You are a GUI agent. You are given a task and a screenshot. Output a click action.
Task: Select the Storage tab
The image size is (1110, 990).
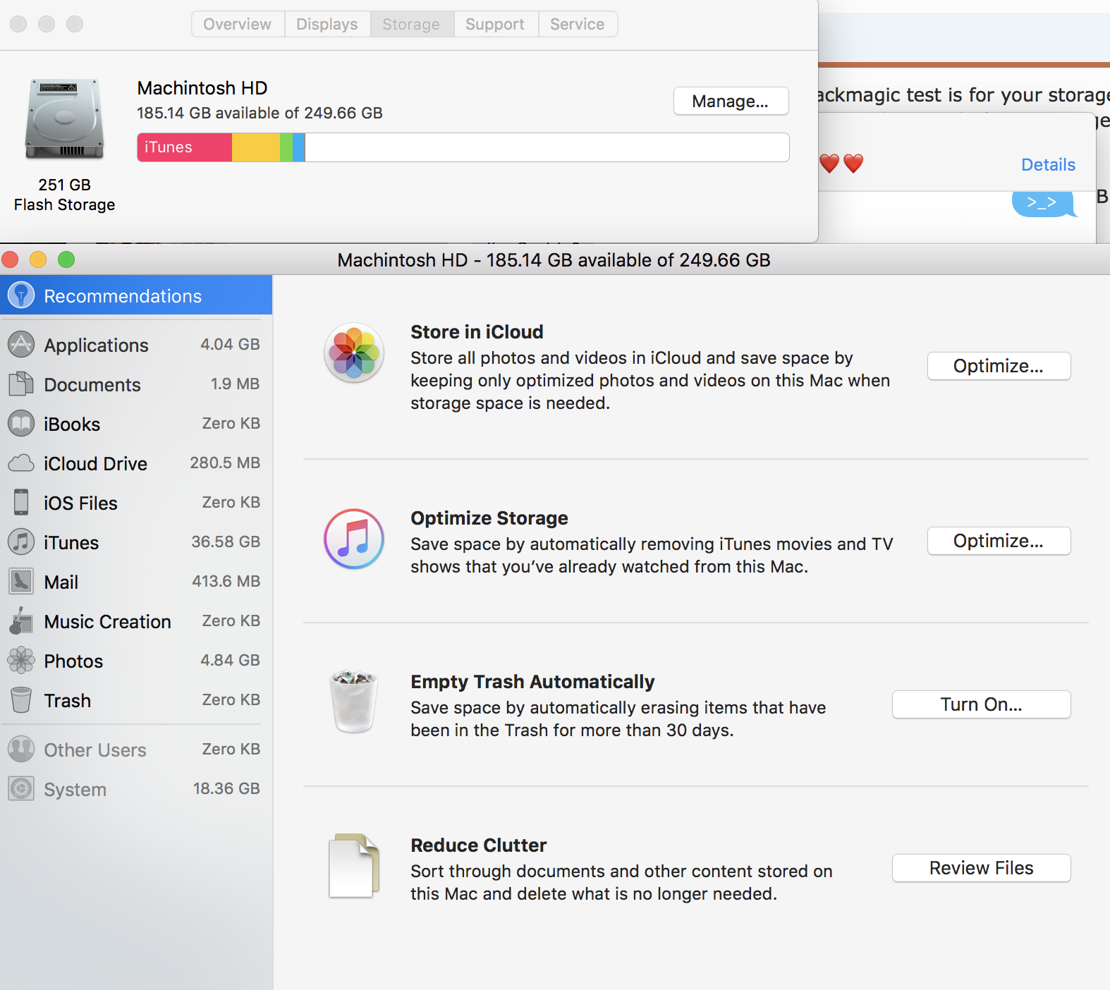pyautogui.click(x=412, y=24)
